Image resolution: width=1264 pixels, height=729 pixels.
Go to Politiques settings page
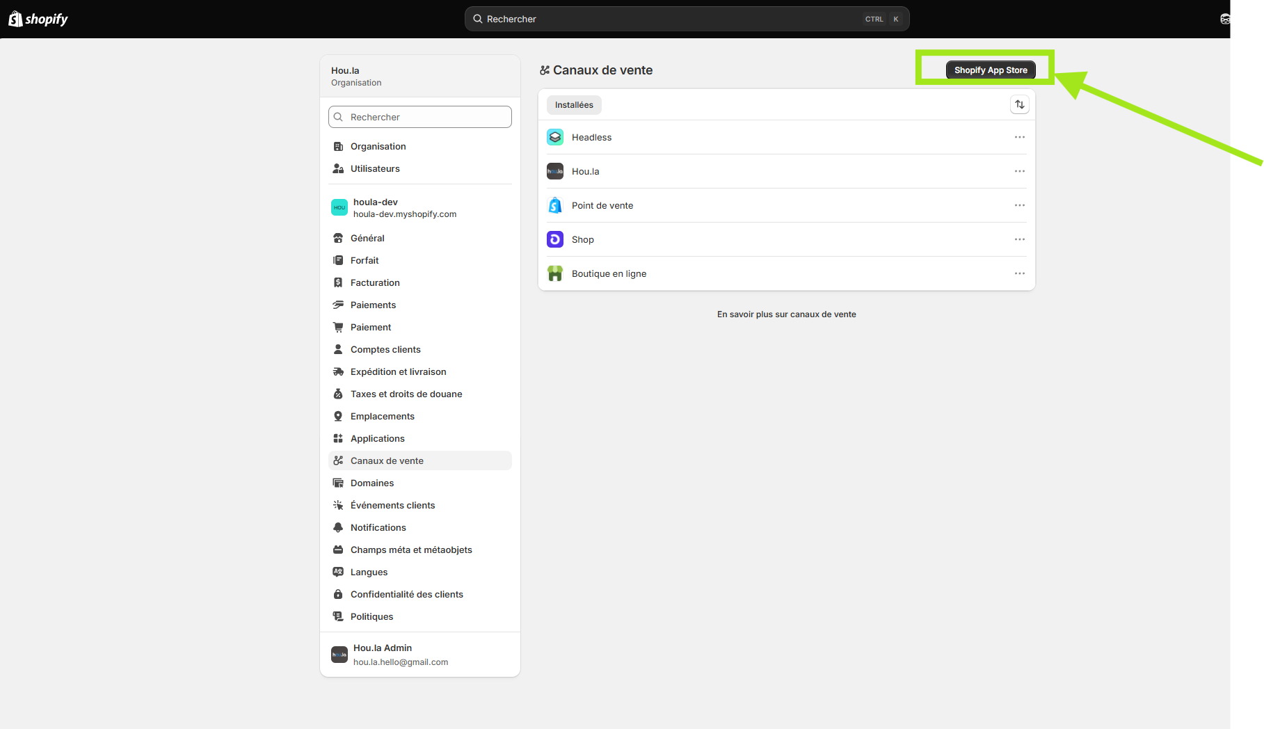click(420, 616)
